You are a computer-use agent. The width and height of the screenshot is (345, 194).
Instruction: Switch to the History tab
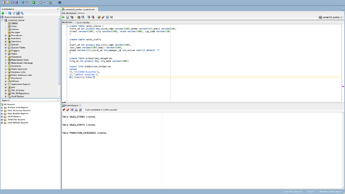point(81,13)
